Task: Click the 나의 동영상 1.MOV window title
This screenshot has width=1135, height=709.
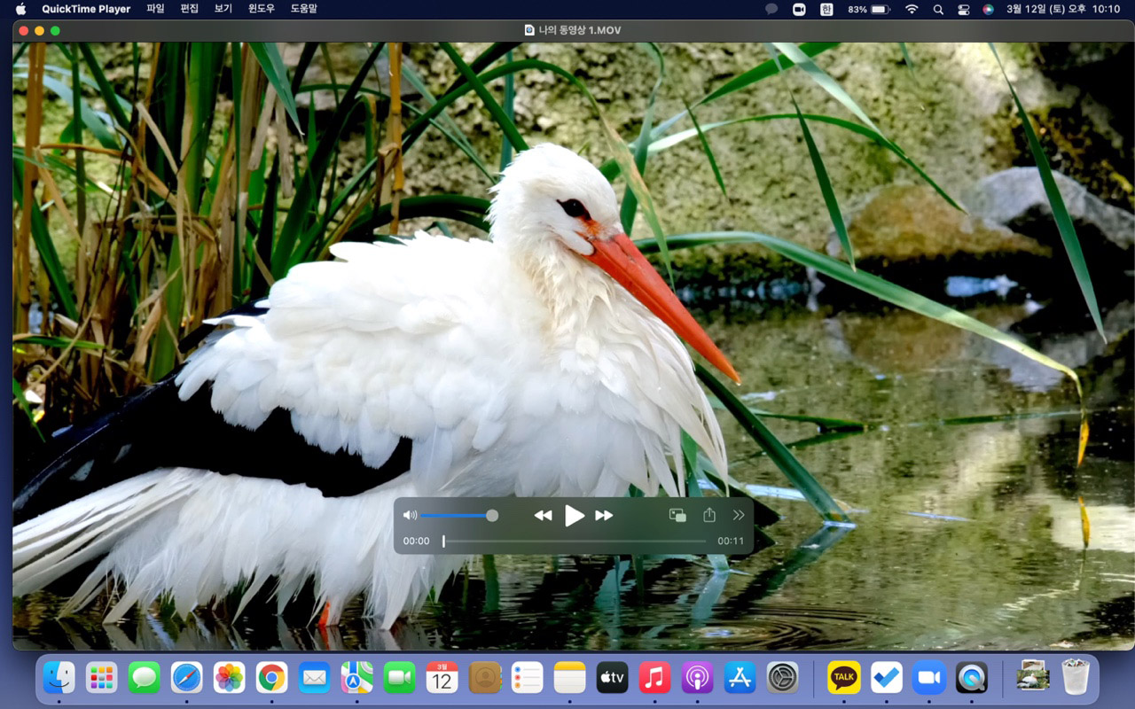Action: (x=579, y=30)
